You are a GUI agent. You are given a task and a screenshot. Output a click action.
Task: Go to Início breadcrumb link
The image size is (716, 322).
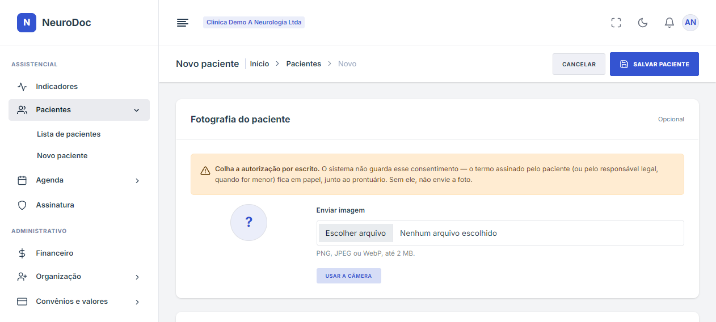259,64
